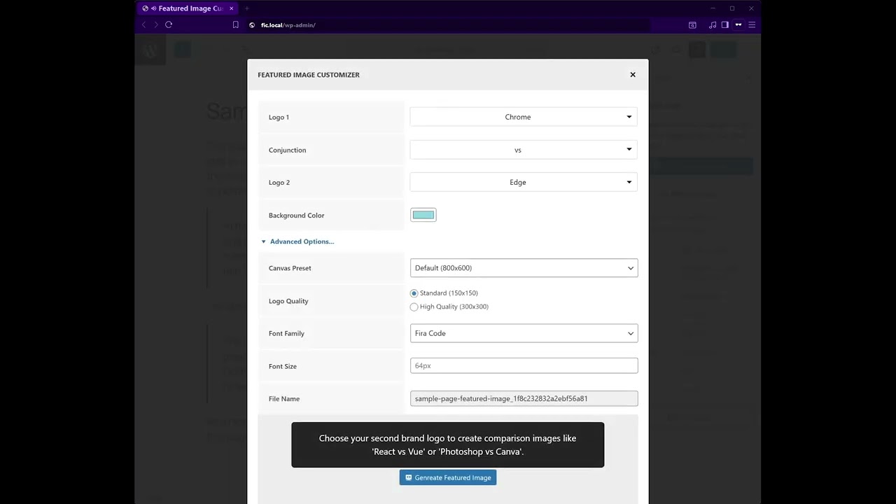Click the screenshot capture icon in browser toolbar

(692, 24)
